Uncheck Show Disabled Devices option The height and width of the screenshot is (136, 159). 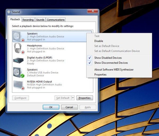pyautogui.click(x=108, y=58)
